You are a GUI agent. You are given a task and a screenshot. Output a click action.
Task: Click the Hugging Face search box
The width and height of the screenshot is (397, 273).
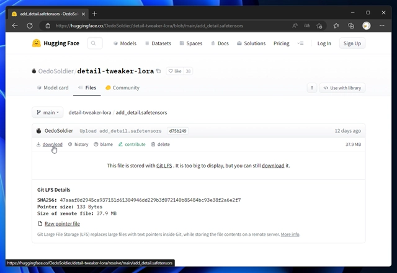pos(95,43)
